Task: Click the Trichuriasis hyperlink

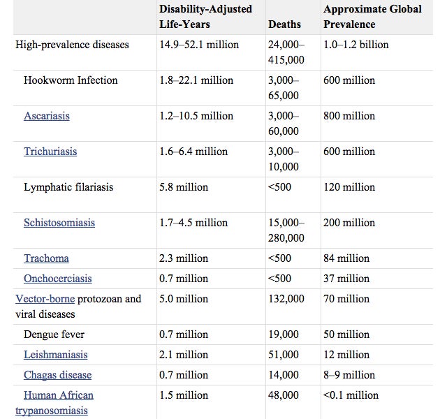Action: tap(50, 152)
